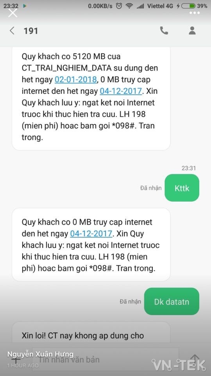The width and height of the screenshot is (211, 376).
Task: Tap the CT_TRAI_NGHIEM_DATA message bubble
Action: click(91, 98)
